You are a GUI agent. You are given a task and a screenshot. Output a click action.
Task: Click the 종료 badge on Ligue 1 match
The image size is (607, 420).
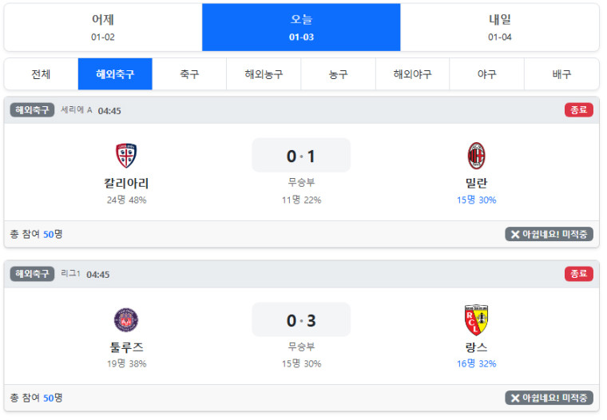(578, 274)
